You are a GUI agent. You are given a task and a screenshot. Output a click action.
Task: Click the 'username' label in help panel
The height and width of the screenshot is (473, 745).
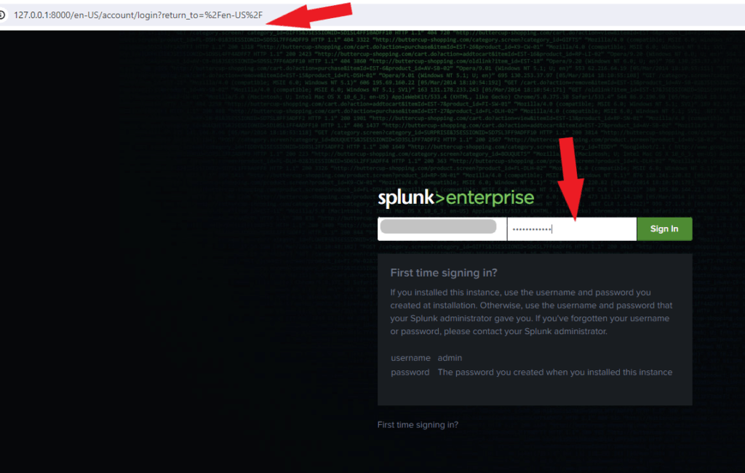pos(410,357)
